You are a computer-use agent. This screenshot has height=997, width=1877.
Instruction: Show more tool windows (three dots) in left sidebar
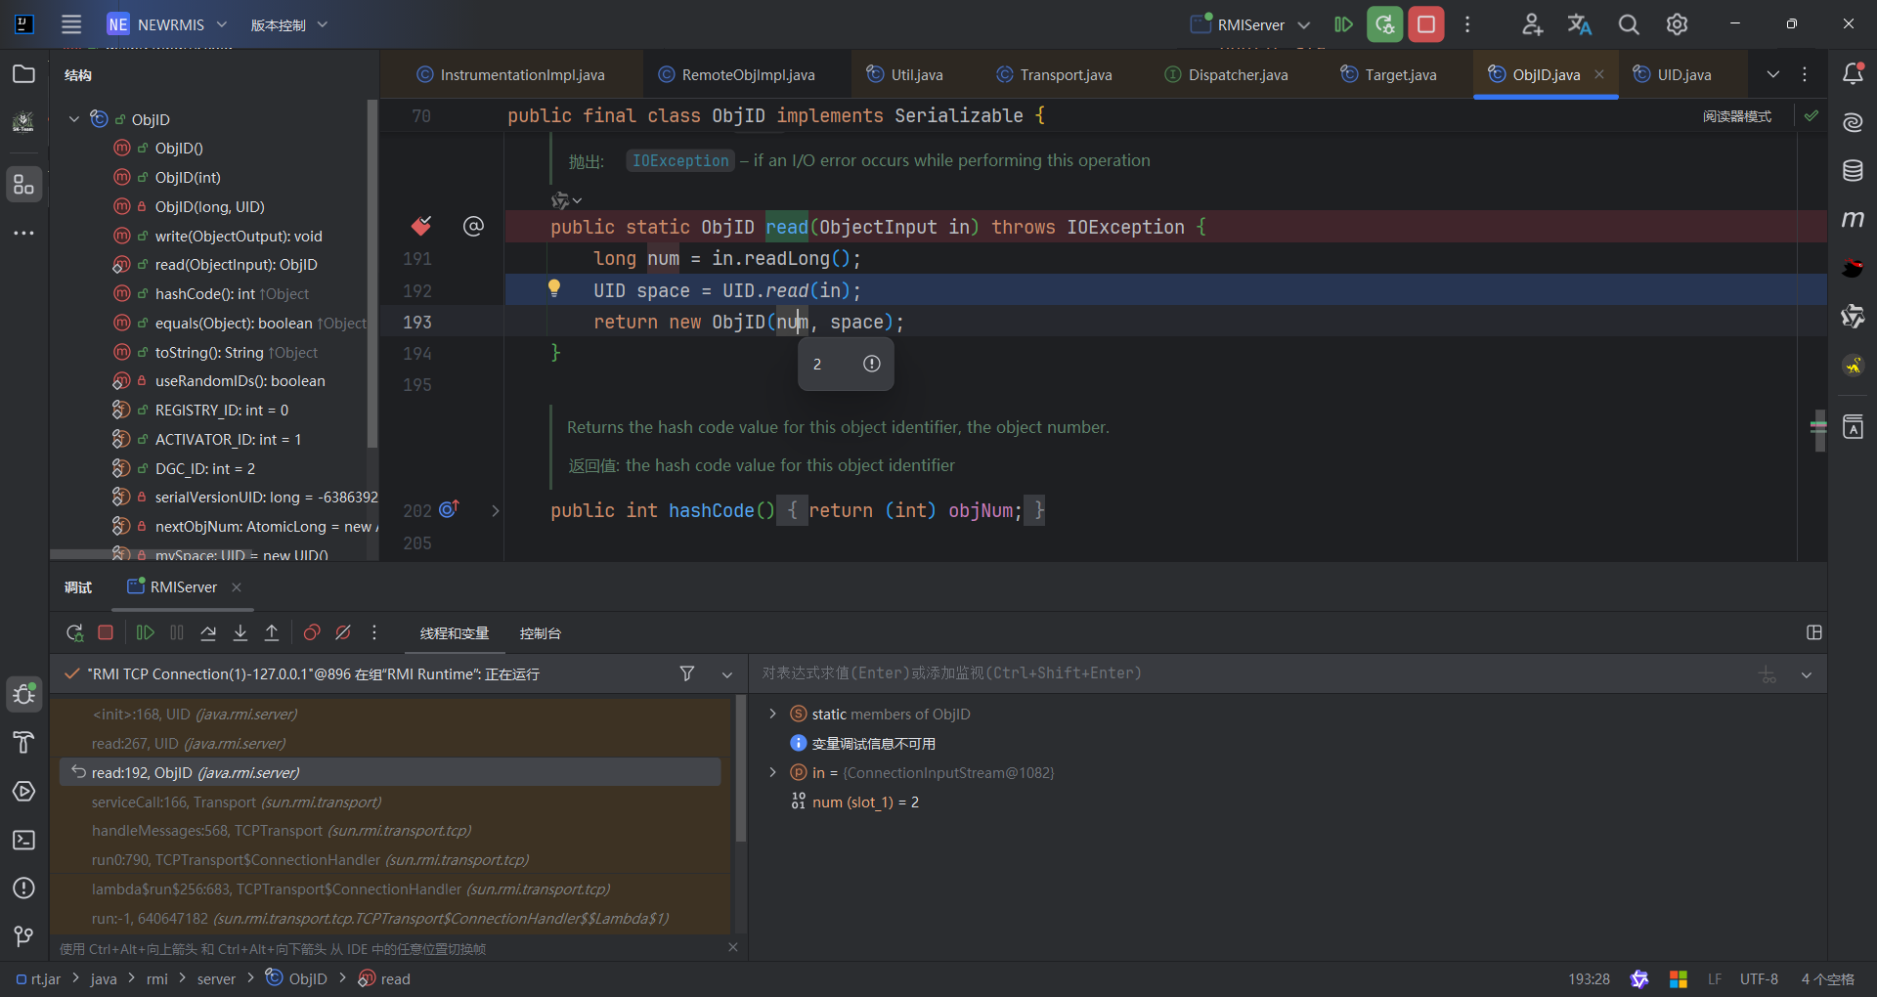coord(23,233)
